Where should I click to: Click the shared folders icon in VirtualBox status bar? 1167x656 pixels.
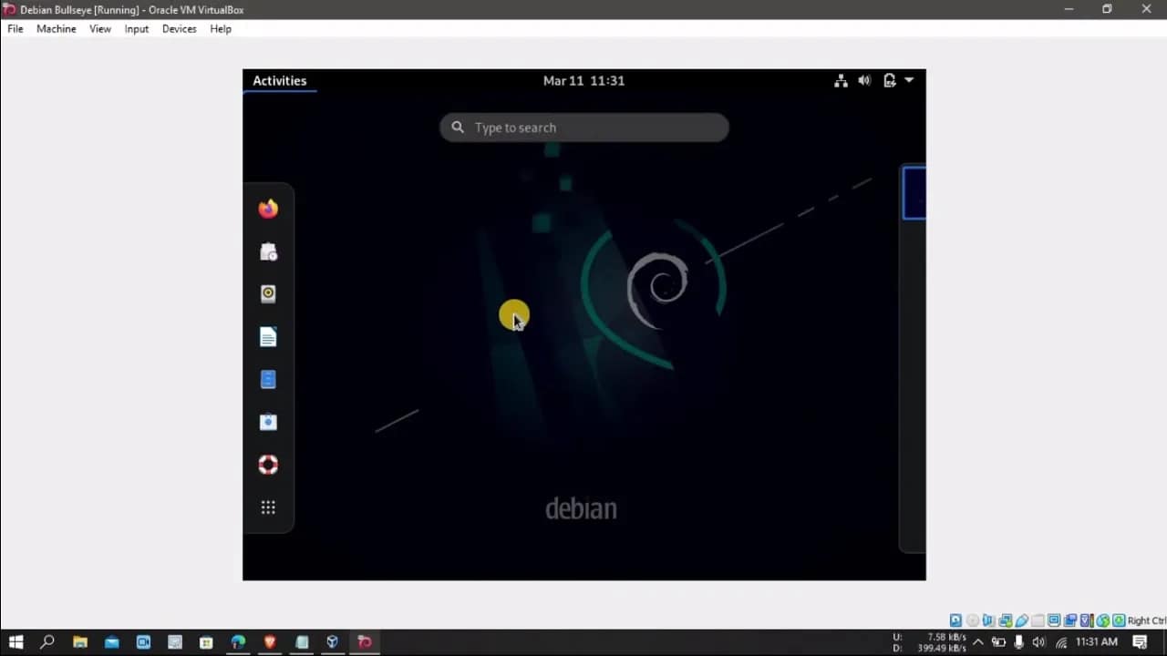tap(1038, 620)
